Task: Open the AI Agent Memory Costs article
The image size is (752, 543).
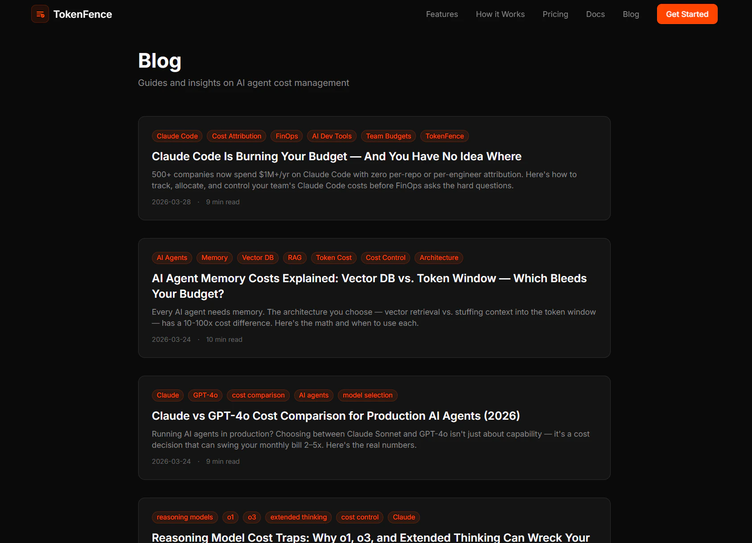Action: click(x=369, y=286)
